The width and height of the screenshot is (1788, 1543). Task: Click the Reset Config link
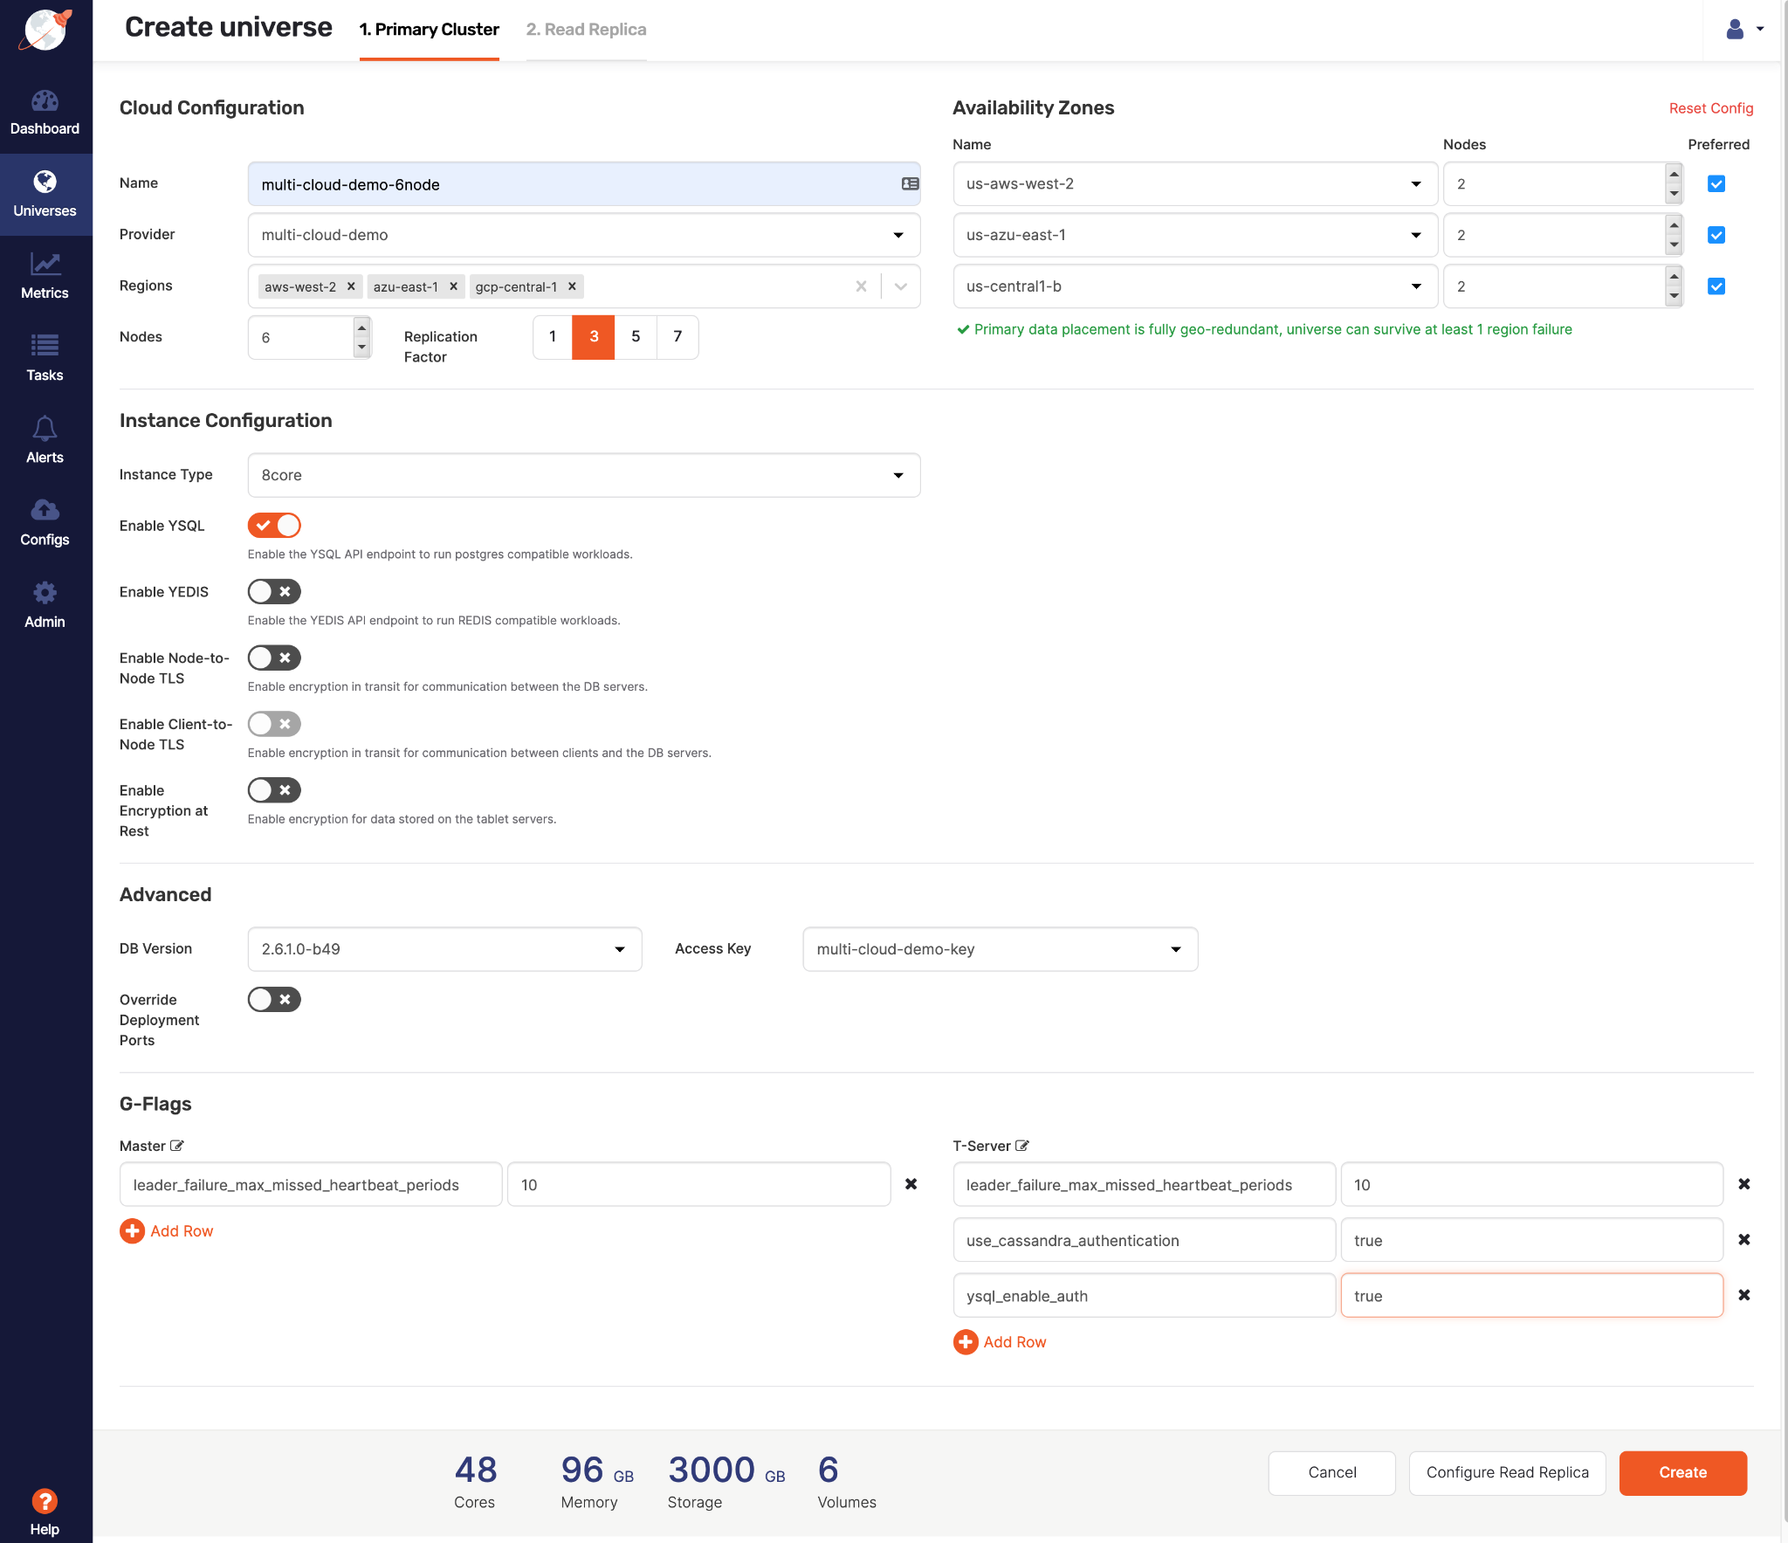tap(1710, 108)
